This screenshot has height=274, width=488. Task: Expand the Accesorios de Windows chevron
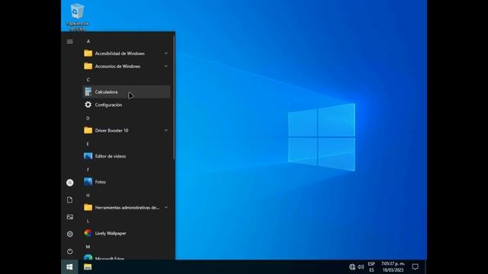[166, 66]
